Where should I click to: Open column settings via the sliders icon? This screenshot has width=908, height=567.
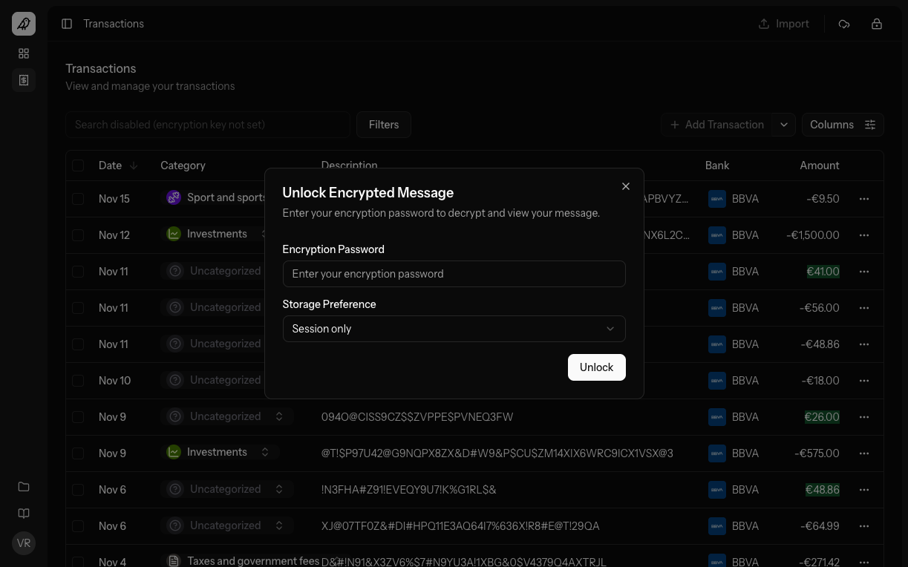[x=870, y=125]
